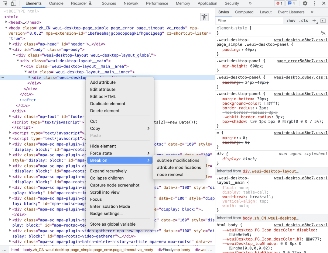Expand the head element node
328x253 pixels.
[x=6, y=22]
